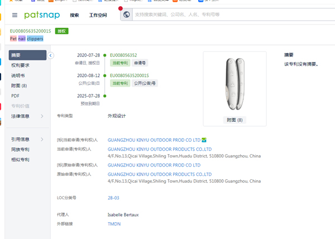Click the highlighted word clippers in the title
Screen dimensions: 335x239
(x=35, y=39)
